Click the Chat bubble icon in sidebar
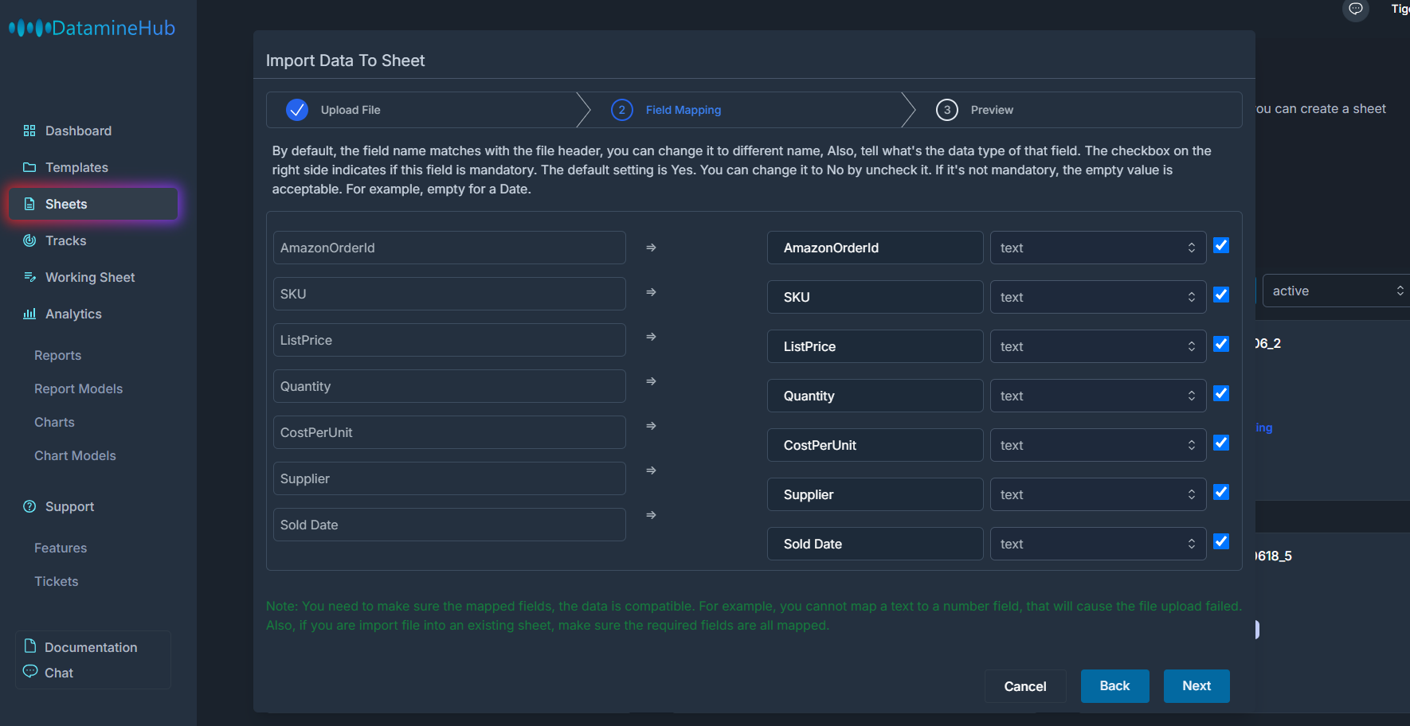1410x726 pixels. pyautogui.click(x=30, y=671)
